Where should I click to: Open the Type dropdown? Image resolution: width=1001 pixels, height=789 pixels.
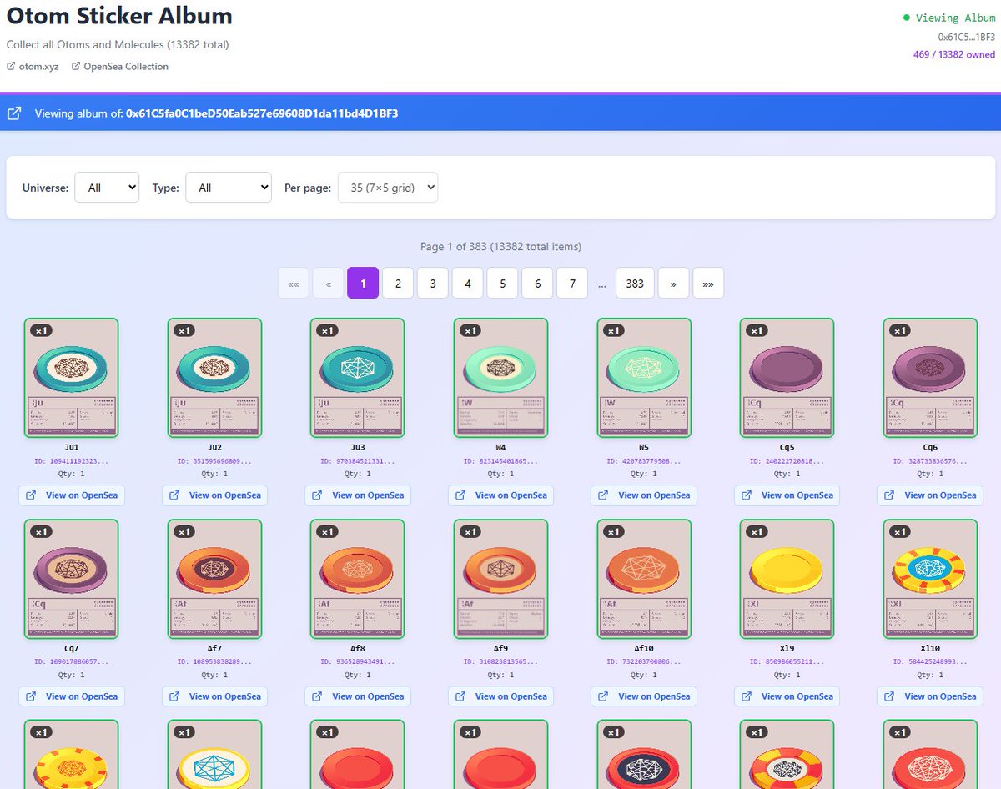click(229, 188)
